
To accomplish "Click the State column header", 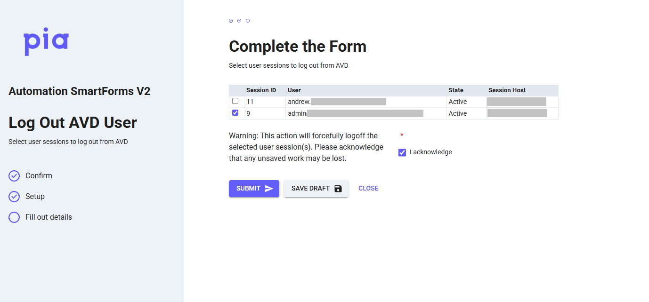I will coord(456,90).
